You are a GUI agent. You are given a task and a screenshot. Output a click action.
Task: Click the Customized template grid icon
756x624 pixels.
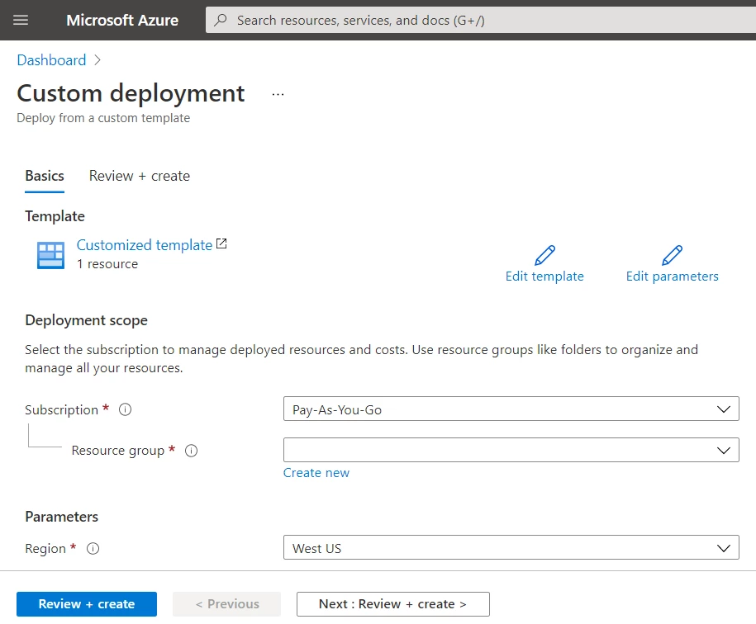coord(50,255)
